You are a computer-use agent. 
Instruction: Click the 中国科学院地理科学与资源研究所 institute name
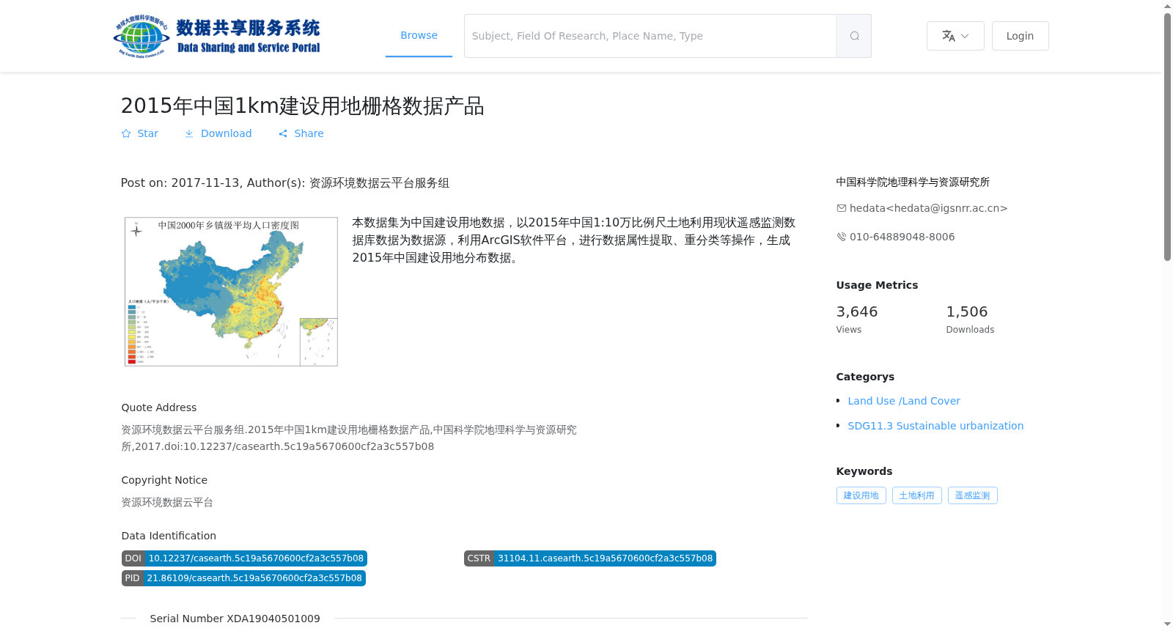coord(913,182)
